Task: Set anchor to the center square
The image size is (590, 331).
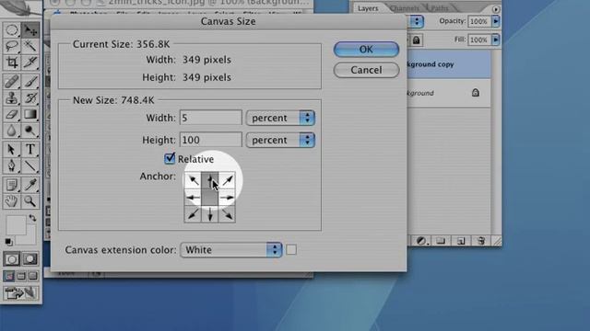Action: click(210, 198)
